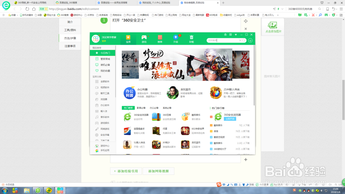Click 360游戏大厅 in the hot ranking list
Screen dimensions: 345x194
[220, 149]
